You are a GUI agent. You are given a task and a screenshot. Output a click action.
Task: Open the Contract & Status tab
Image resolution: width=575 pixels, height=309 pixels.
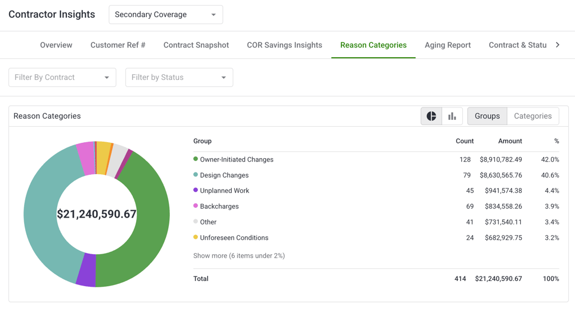tap(517, 45)
